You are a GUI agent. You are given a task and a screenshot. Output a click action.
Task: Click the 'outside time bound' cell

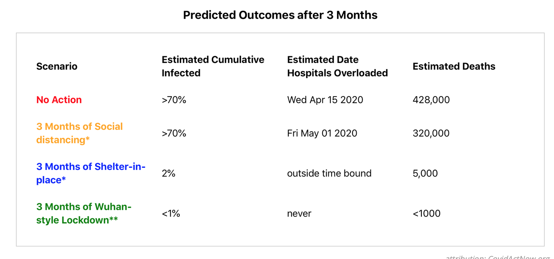pyautogui.click(x=329, y=173)
